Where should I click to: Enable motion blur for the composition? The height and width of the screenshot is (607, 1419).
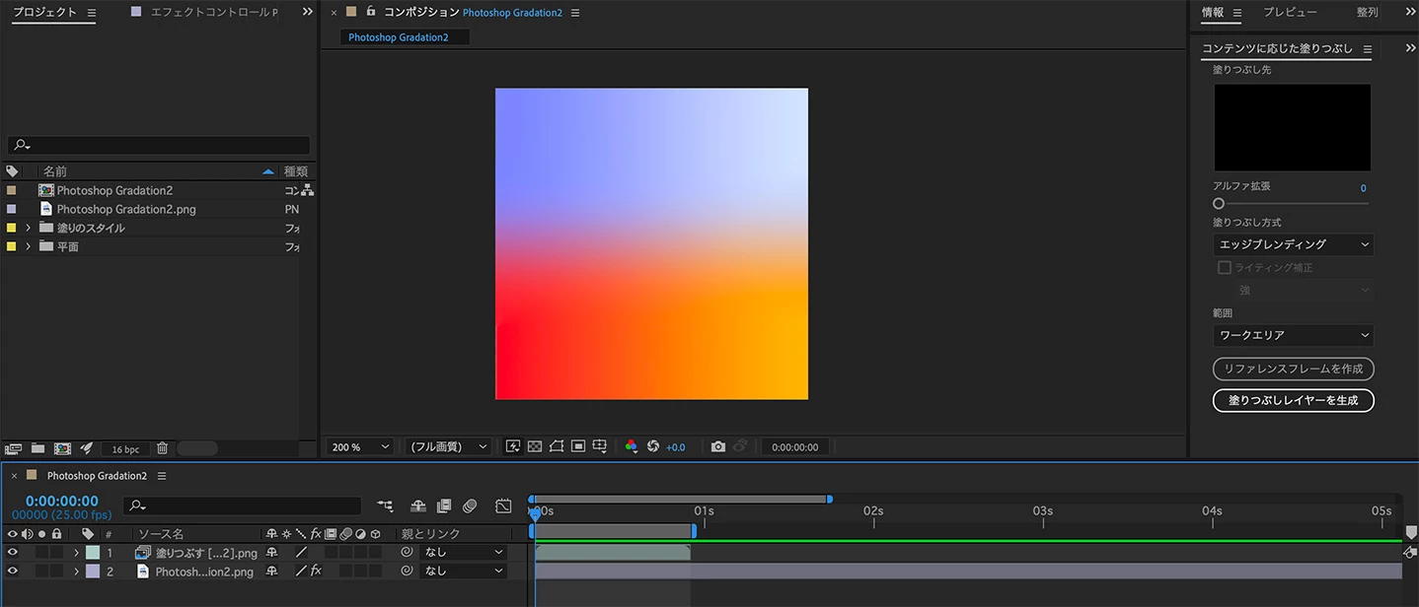470,506
